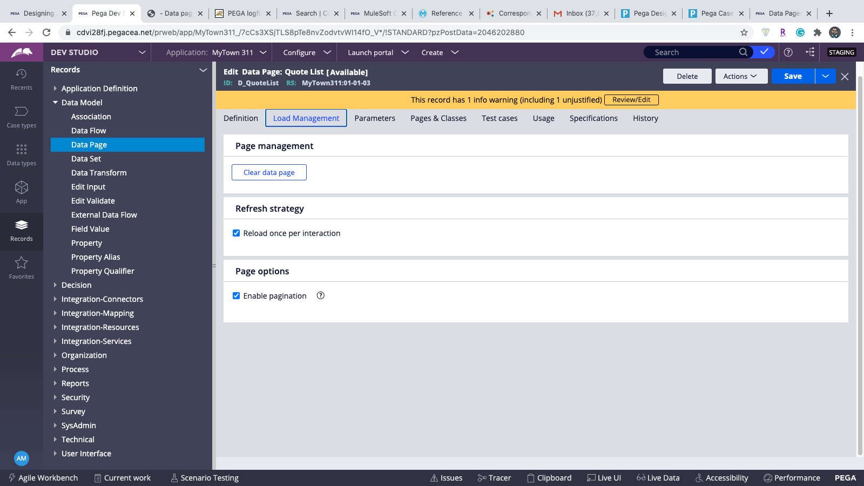This screenshot has width=864, height=486.
Task: Launch Live UI from the status bar
Action: point(604,477)
